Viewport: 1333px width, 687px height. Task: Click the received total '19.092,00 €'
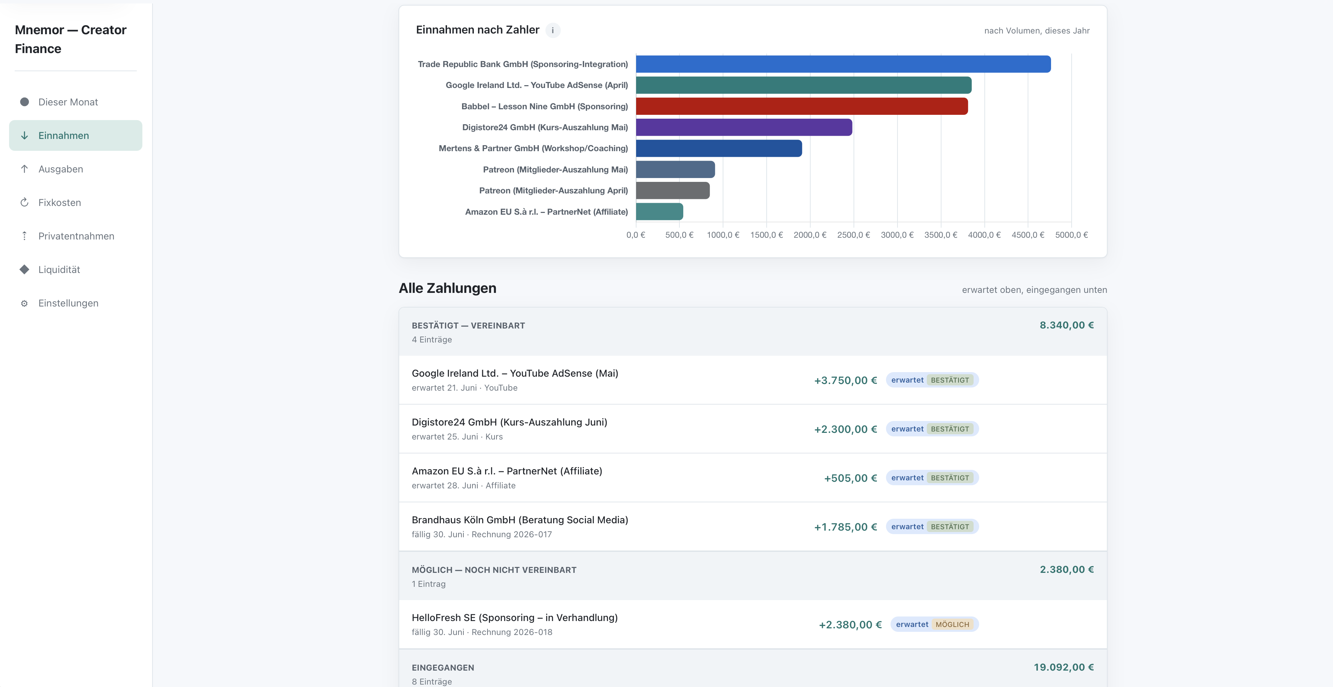(1063, 667)
